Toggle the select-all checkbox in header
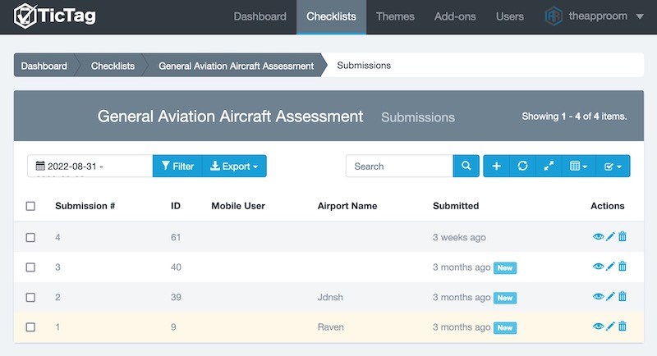The height and width of the screenshot is (356, 657). click(30, 206)
